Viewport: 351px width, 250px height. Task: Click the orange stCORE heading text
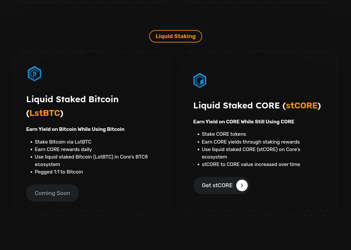coord(302,105)
